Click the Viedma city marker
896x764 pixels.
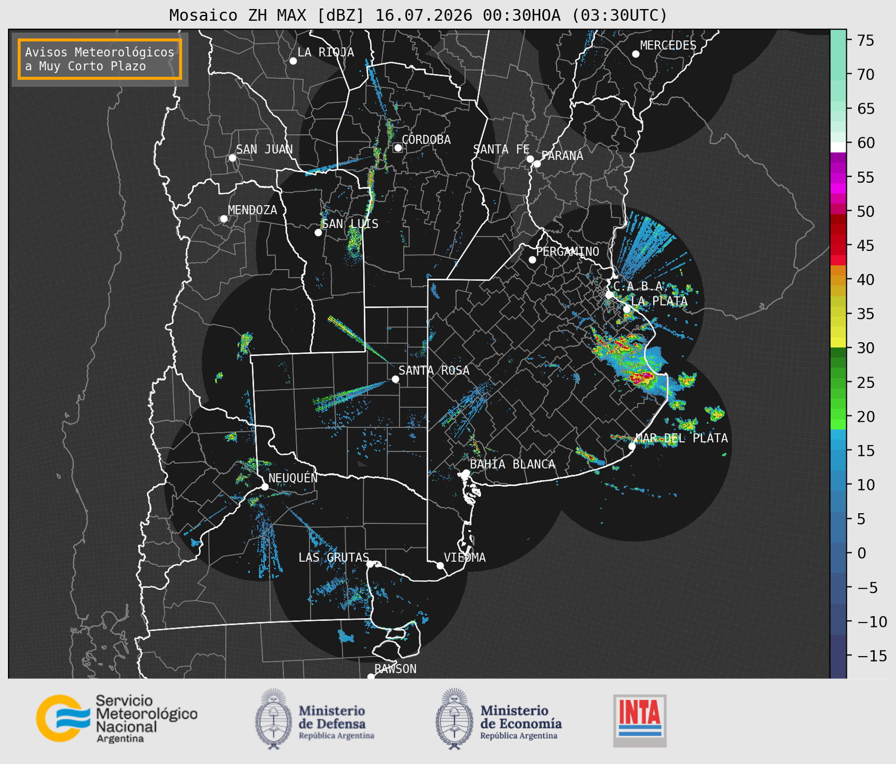pyautogui.click(x=440, y=565)
